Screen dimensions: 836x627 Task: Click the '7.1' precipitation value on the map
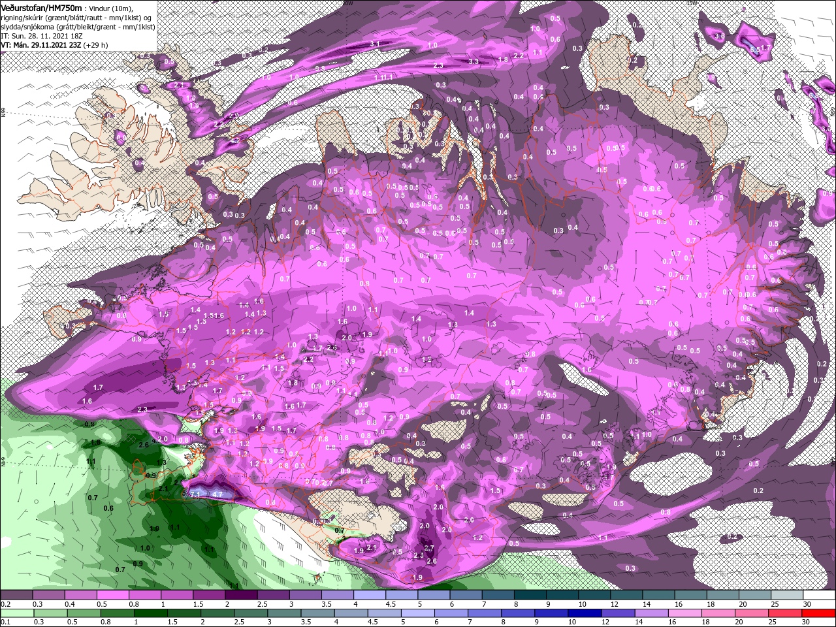click(x=195, y=495)
